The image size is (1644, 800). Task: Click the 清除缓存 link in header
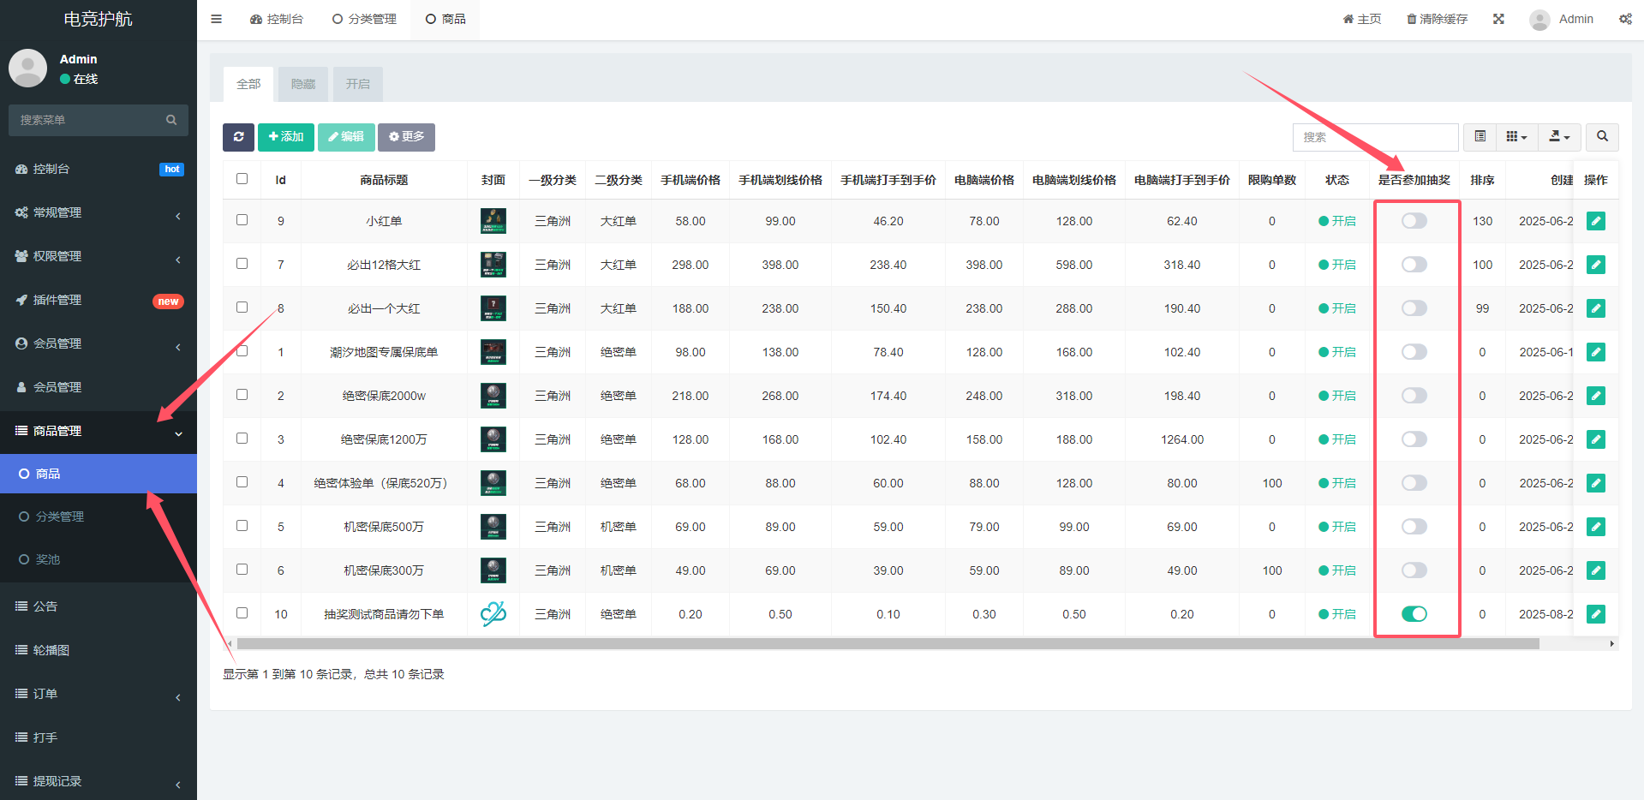1437,19
